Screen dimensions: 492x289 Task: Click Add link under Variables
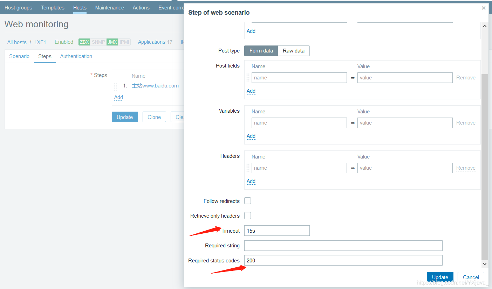(251, 136)
